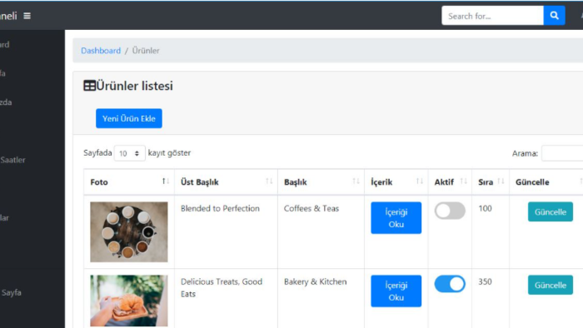Open the Sayfa sidebar menu item
This screenshot has height=328, width=583.
click(11, 293)
